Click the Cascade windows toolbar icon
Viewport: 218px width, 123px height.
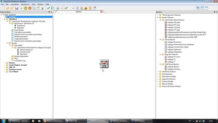[x=198, y=8]
